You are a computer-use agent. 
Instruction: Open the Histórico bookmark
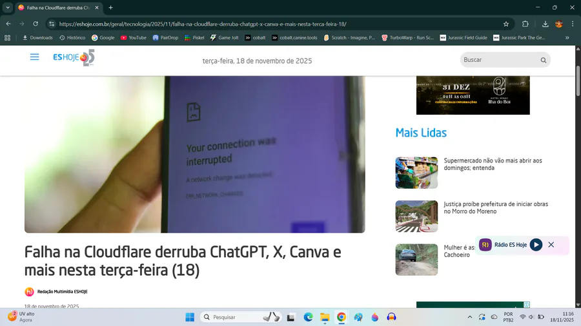(x=72, y=38)
